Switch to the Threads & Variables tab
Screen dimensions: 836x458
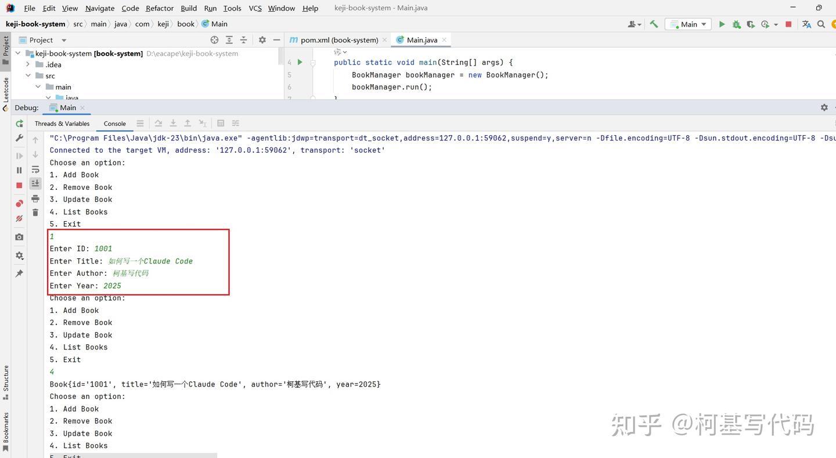pos(62,124)
